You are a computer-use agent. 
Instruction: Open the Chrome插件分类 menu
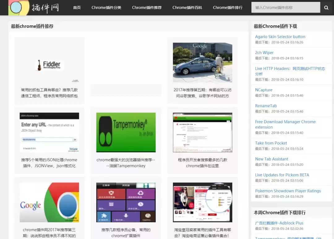tap(106, 7)
